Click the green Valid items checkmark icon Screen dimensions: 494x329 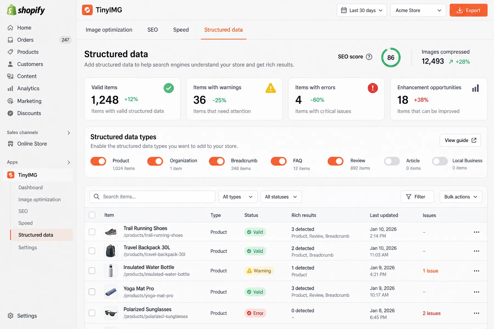click(x=169, y=88)
